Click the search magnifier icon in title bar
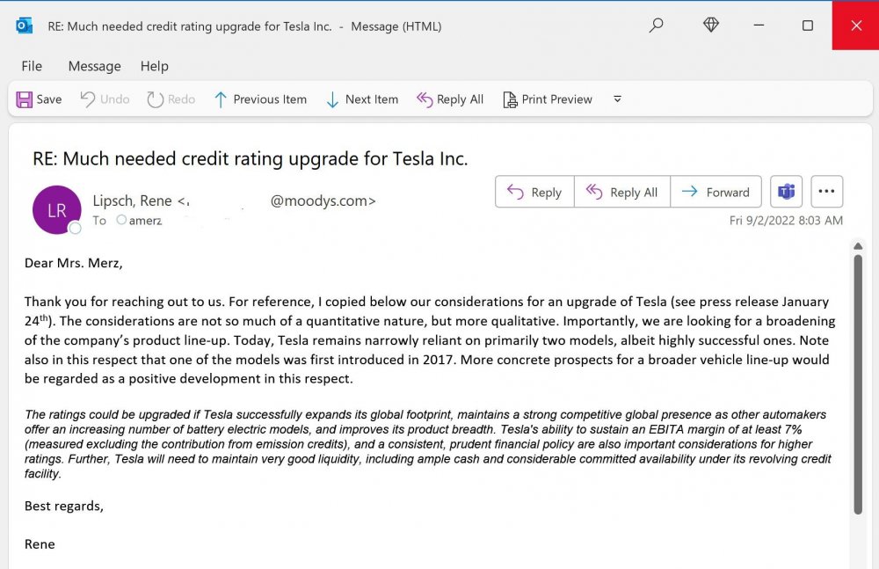The width and height of the screenshot is (879, 569). 656,26
